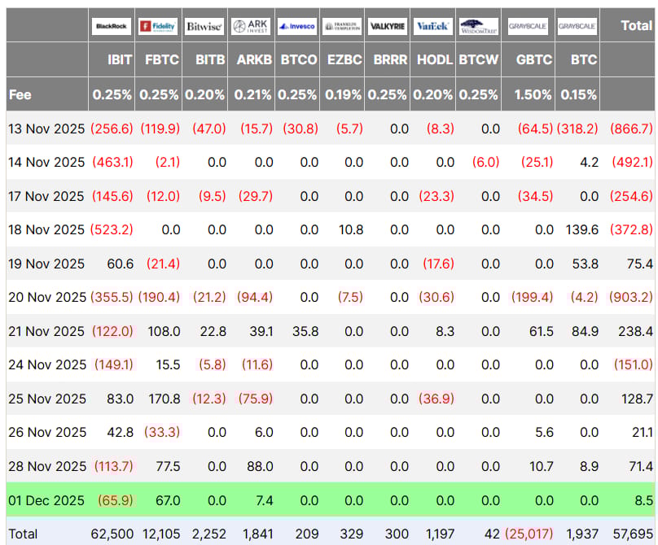This screenshot has height=545, width=658.
Task: Click the 1.50% GBTC fee cell
Action: click(x=533, y=94)
